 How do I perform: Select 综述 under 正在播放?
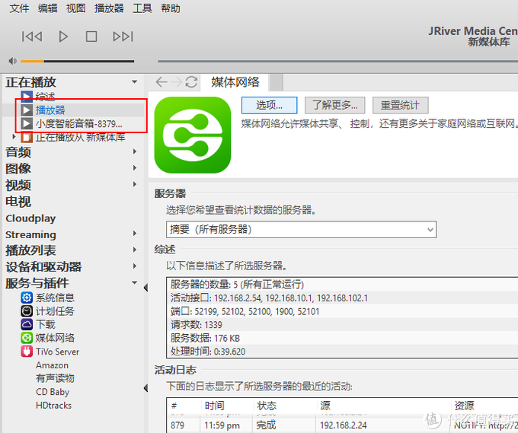(45, 97)
